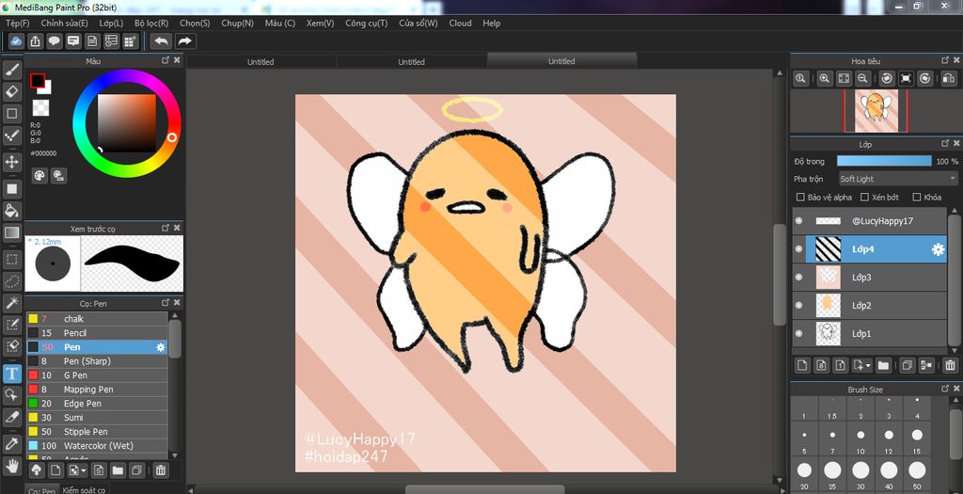The width and height of the screenshot is (963, 494).
Task: Choose the Watercolor (Wet) brush
Action: [97, 446]
